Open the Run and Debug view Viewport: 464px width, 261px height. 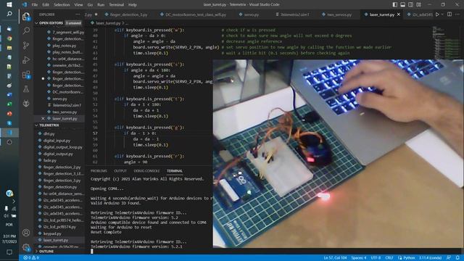point(26,59)
